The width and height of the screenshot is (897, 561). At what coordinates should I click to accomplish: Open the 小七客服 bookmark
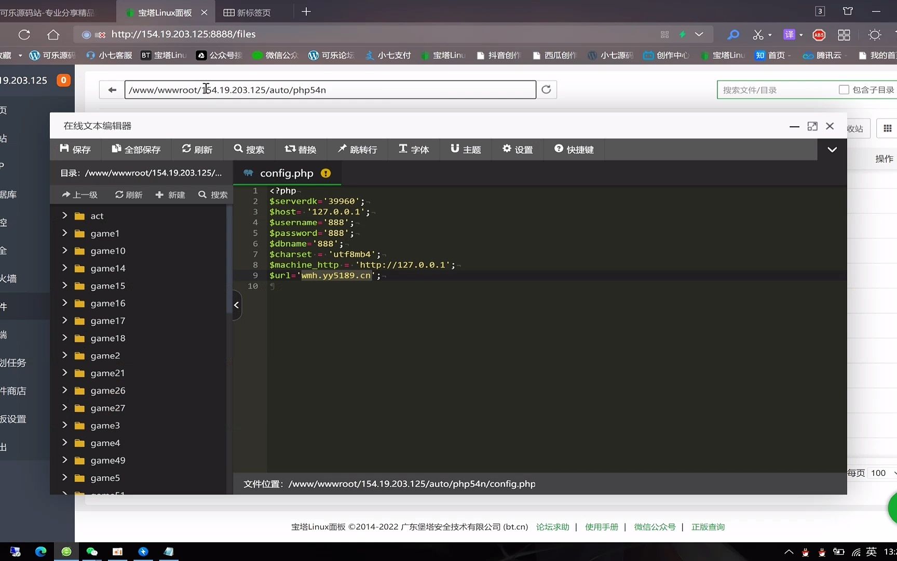point(109,55)
